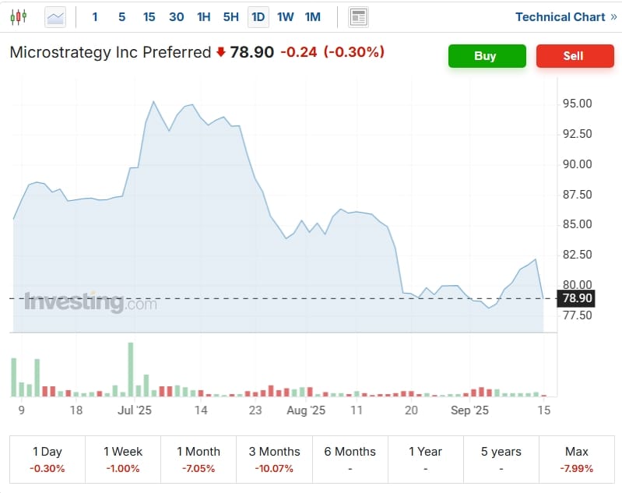Click the 90.00 price axis label
Screen dimensions: 622x493
577,164
